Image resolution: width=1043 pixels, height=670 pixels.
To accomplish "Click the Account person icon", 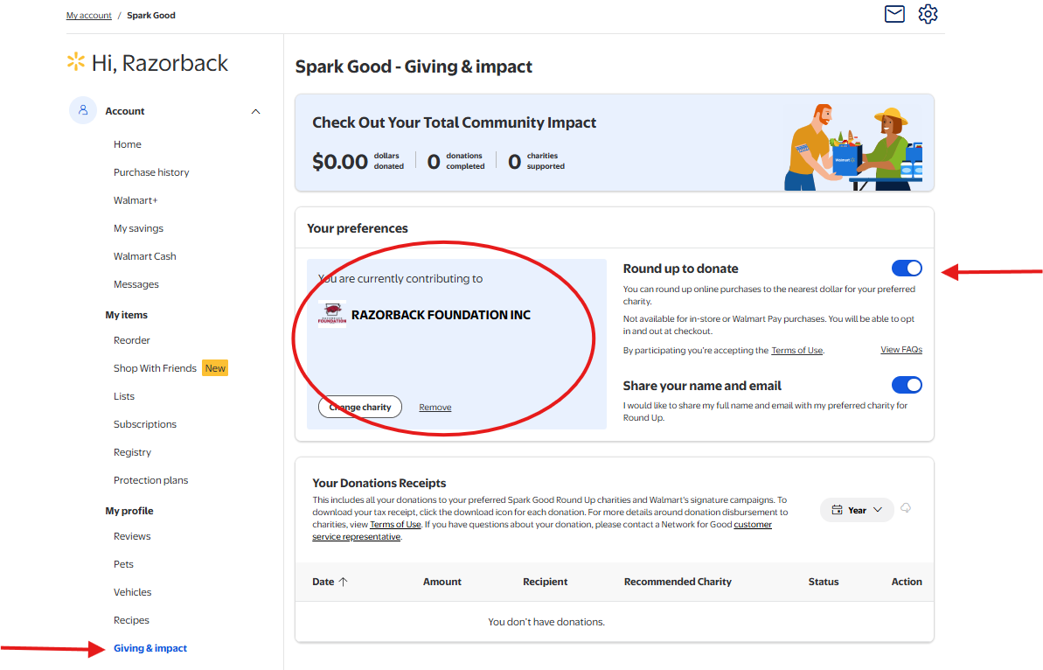I will pos(83,111).
